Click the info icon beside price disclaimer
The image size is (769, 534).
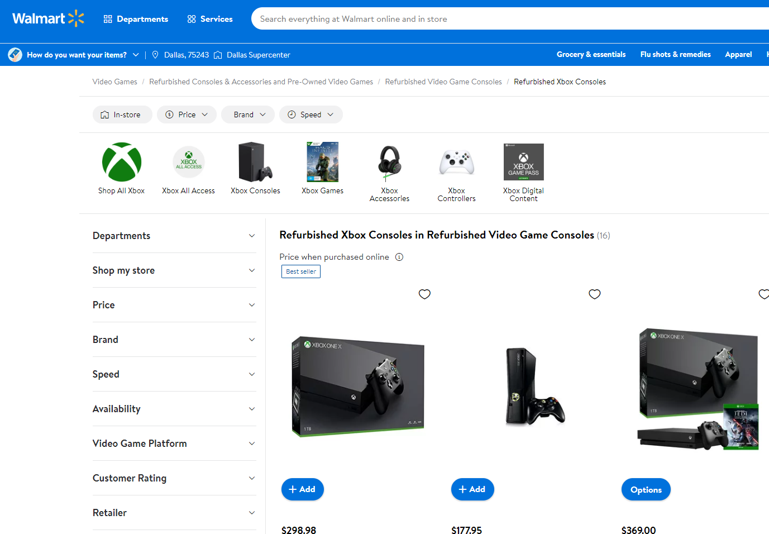tap(399, 256)
